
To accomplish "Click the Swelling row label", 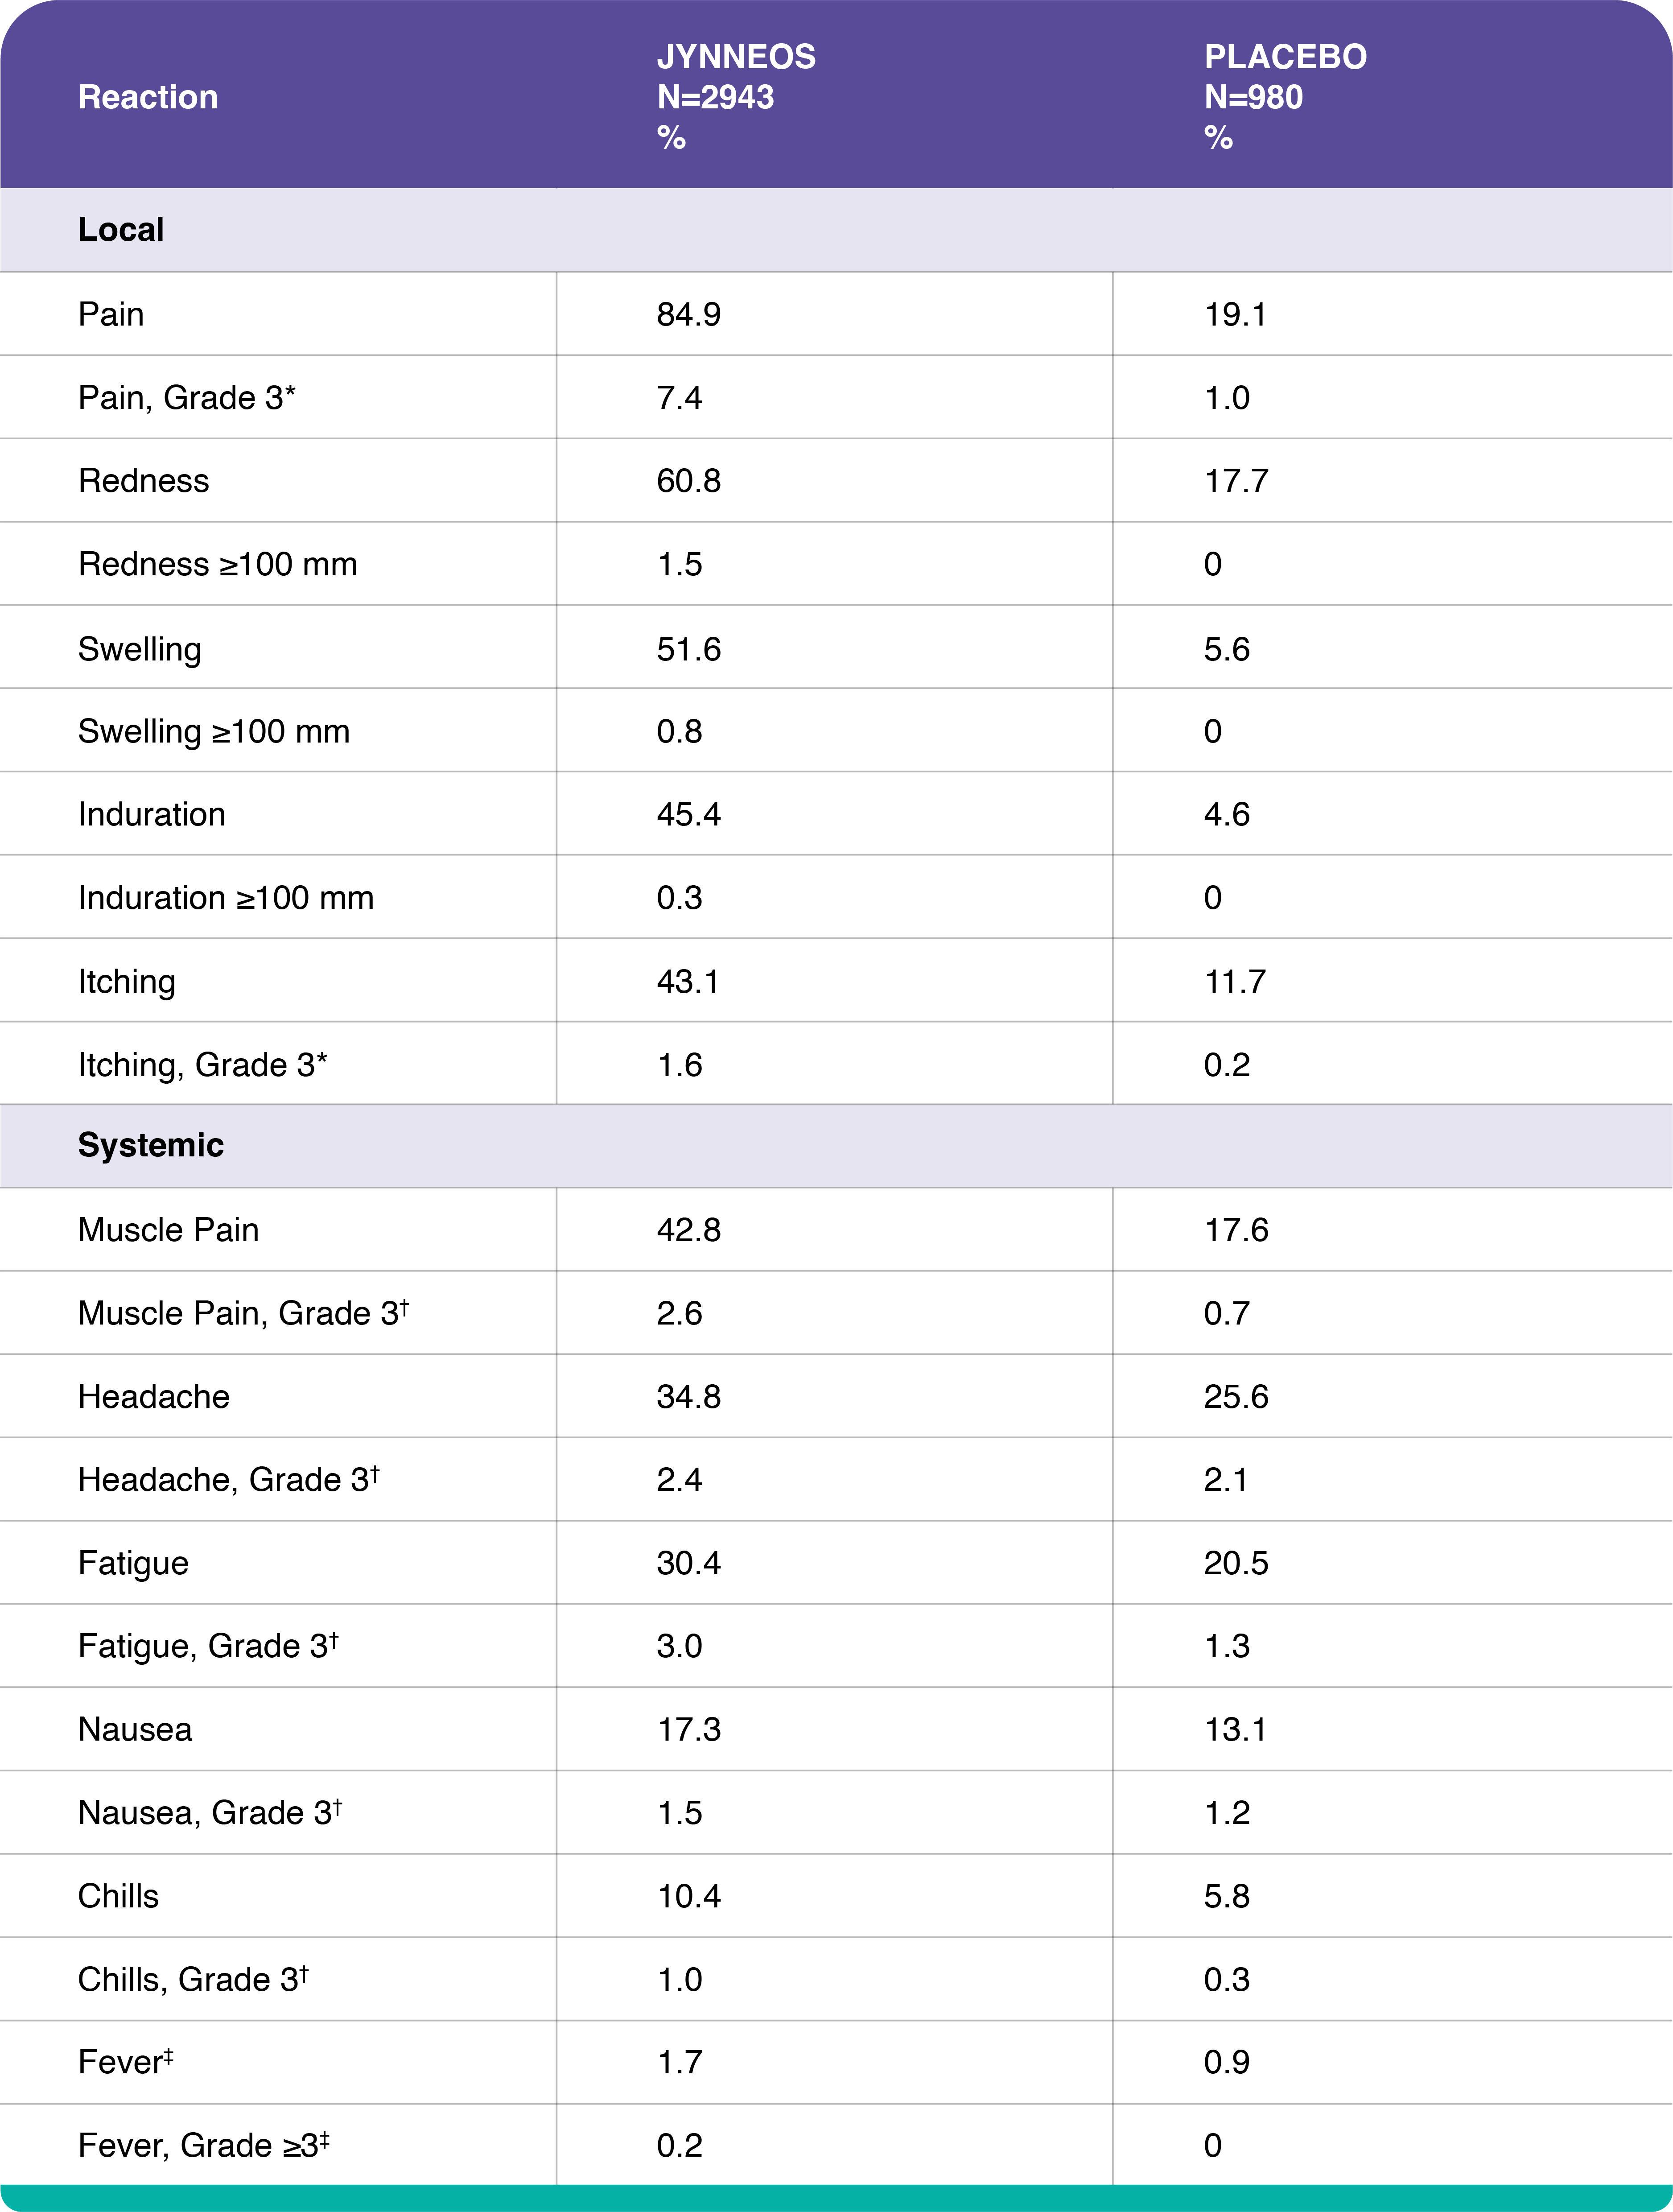I will (x=140, y=649).
